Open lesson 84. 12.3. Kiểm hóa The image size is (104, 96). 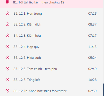tap(27, 36)
